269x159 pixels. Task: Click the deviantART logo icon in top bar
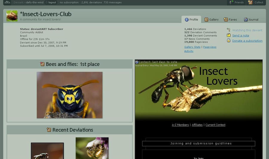pos(7,2)
